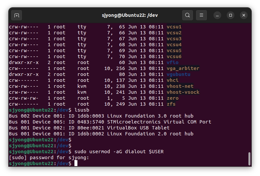Close the terminal window
Viewport: 260px width, 176px height.
point(244,15)
